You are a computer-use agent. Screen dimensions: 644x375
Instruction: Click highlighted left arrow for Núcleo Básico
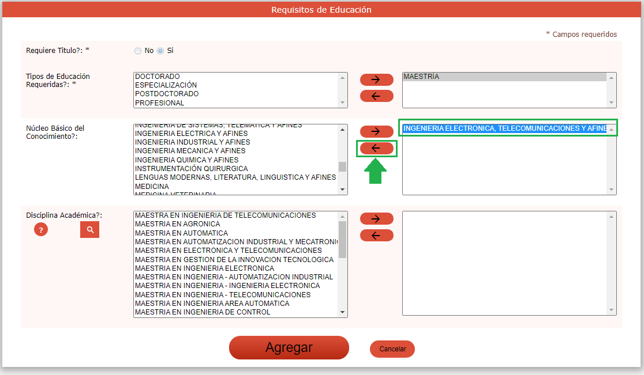tap(376, 149)
